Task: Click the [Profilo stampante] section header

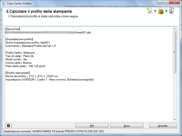Action: coord(18,73)
